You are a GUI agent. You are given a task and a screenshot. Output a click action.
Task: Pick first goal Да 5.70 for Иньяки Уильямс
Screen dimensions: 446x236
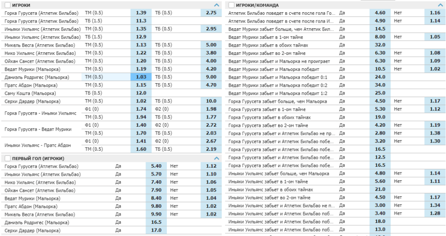click(x=156, y=174)
